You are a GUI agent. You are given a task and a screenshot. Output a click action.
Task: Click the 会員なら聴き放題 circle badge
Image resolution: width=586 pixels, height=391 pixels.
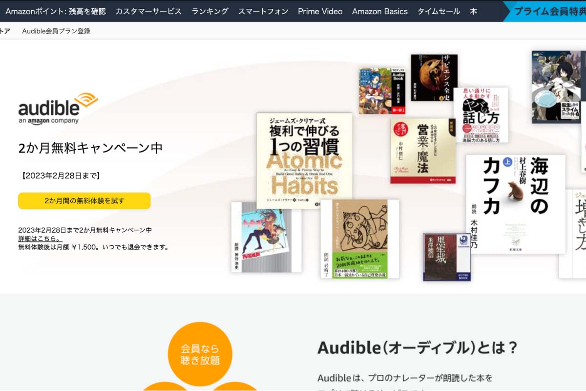tap(200, 354)
